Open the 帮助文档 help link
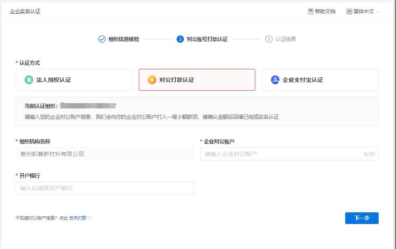This screenshot has height=249, width=396. (325, 11)
